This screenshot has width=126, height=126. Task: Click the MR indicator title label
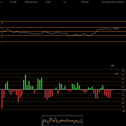[112, 66]
